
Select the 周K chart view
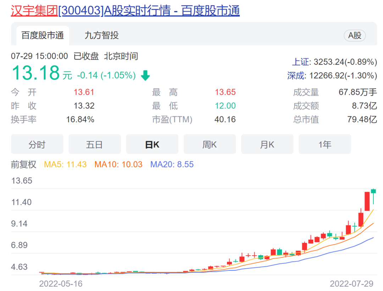210,145
